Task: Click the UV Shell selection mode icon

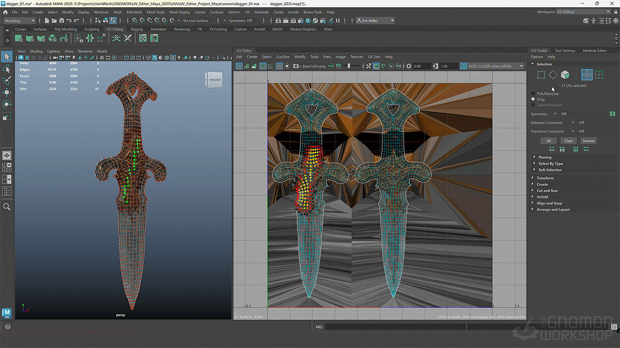Action: tap(599, 75)
